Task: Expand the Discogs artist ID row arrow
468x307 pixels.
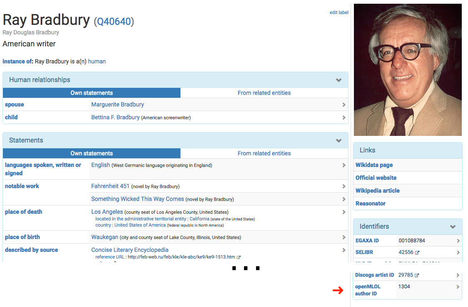Action: coord(458,275)
